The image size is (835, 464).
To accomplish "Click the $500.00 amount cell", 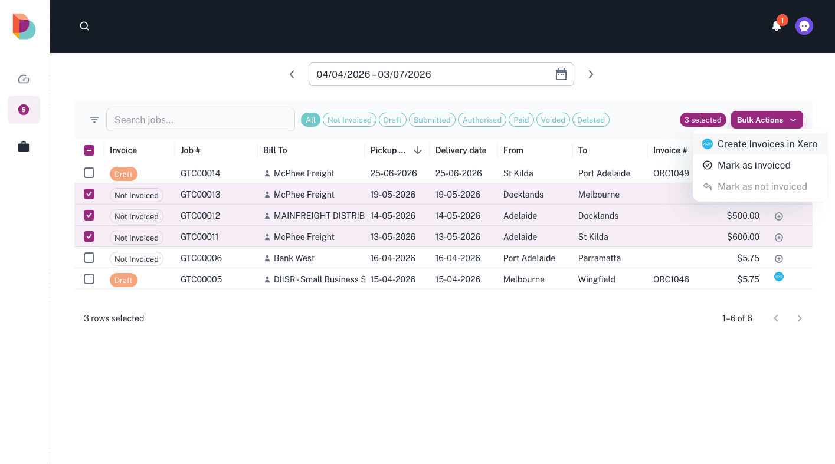I will point(743,216).
